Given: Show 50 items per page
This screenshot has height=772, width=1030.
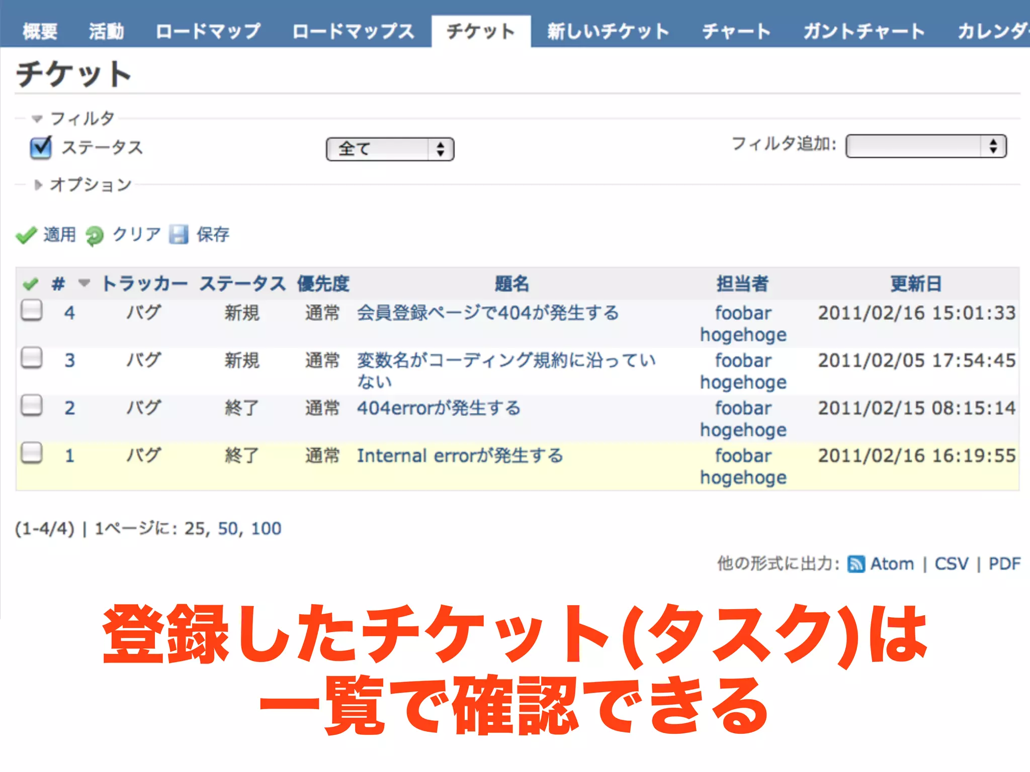Looking at the screenshot, I should click(x=227, y=529).
